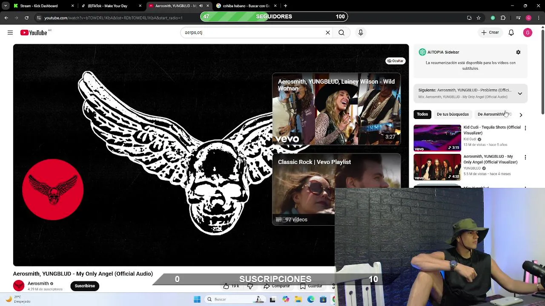Go to the YouTube home logo
The width and height of the screenshot is (545, 306).
pyautogui.click(x=34, y=33)
